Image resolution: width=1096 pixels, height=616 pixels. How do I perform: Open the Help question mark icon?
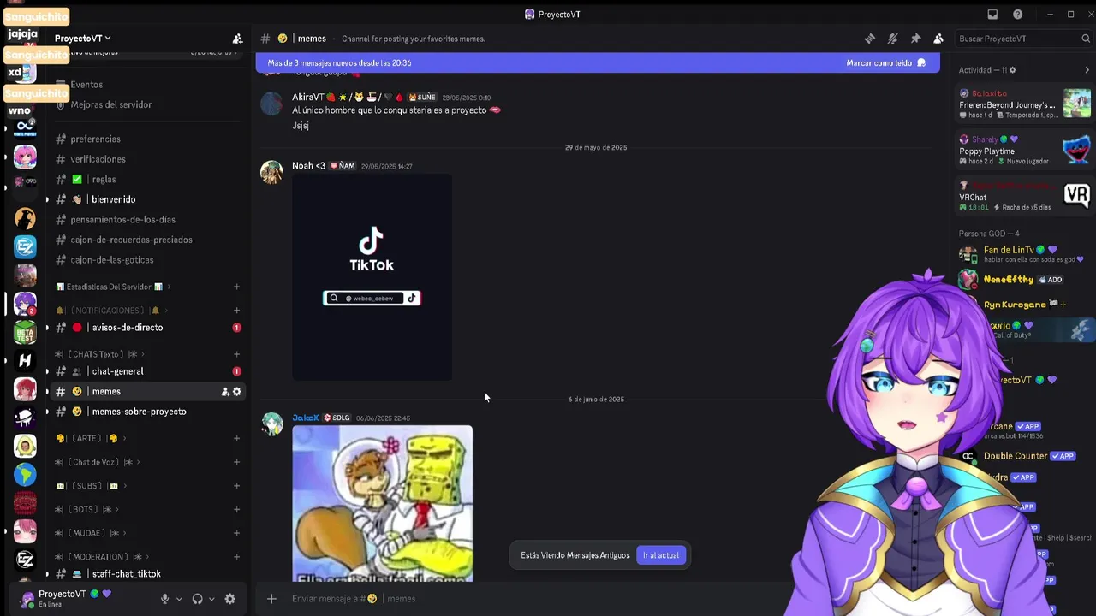point(1017,15)
